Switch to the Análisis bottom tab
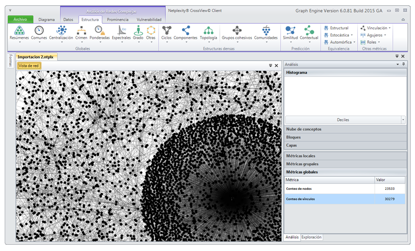The width and height of the screenshot is (415, 251). 292,237
